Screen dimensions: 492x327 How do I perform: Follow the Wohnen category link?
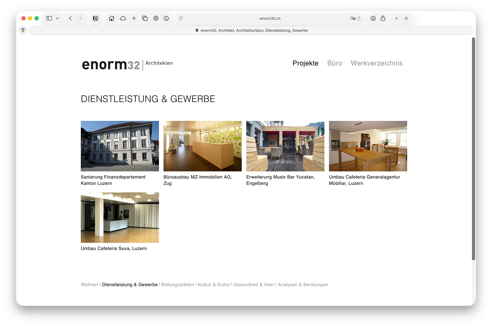(x=89, y=285)
